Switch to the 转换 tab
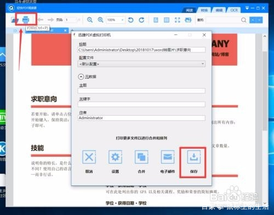Viewport: 274px width, 215px height. click(204, 10)
